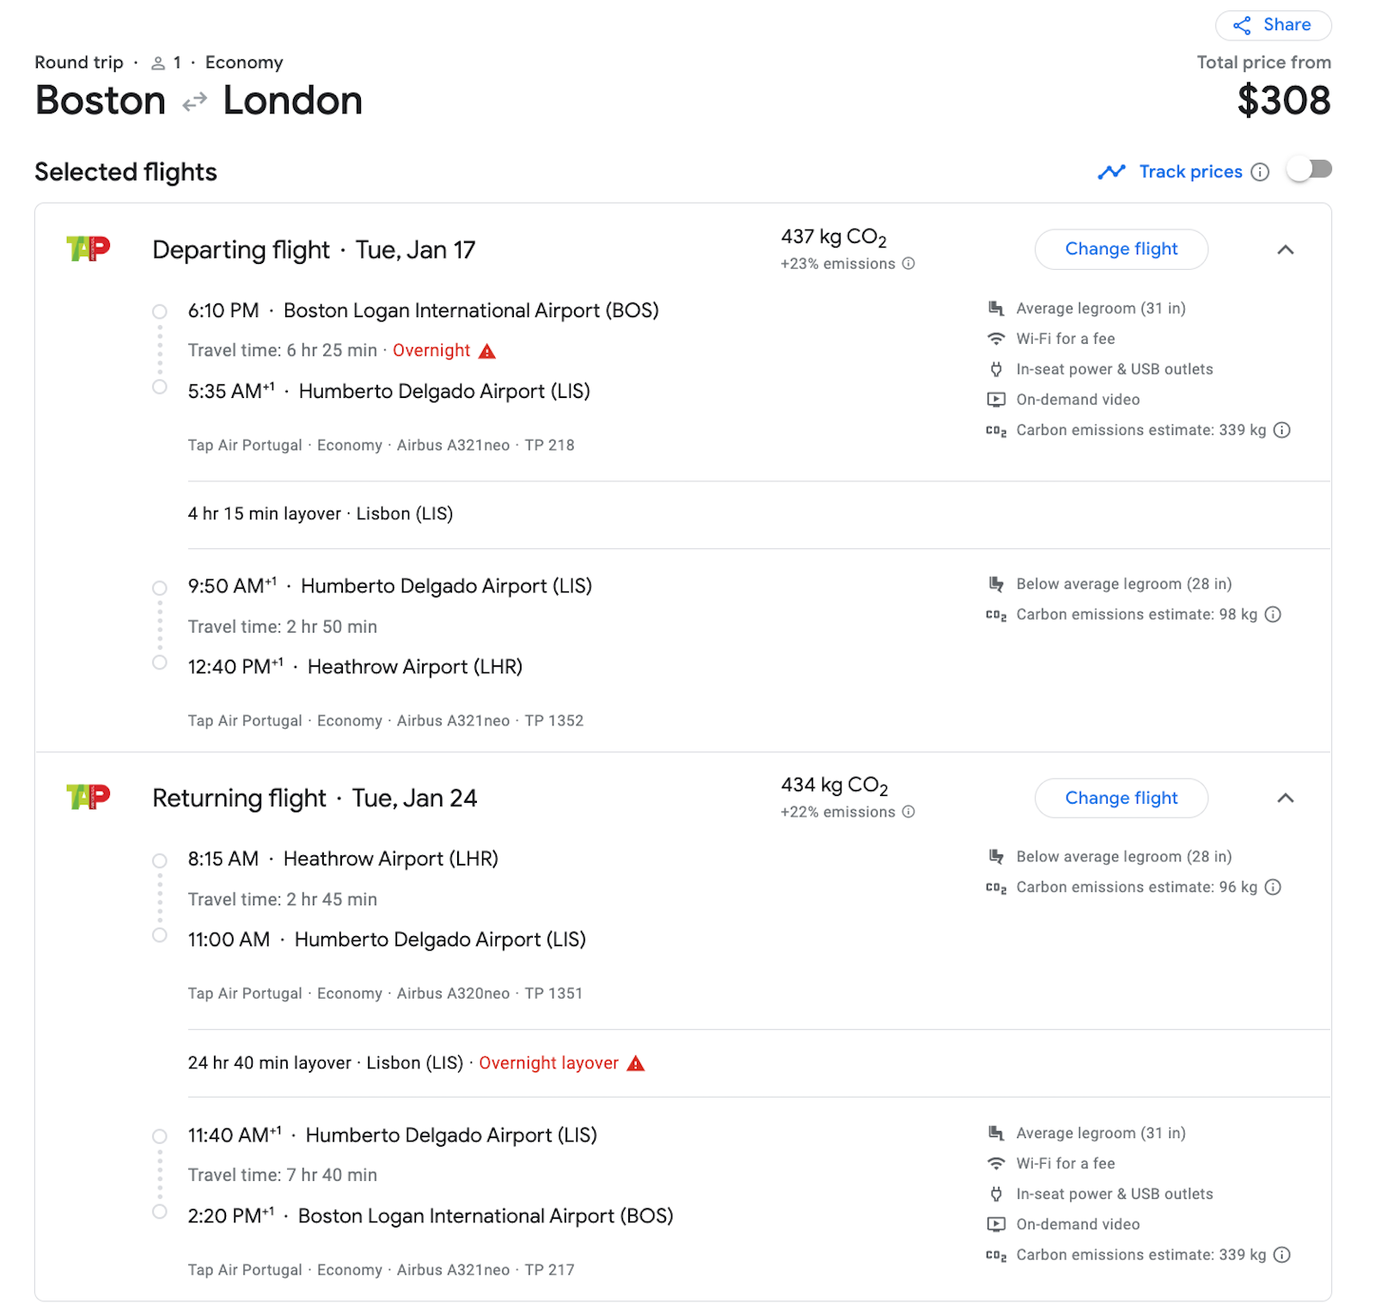Click the +23% emissions info icon
The height and width of the screenshot is (1316, 1375).
click(909, 264)
